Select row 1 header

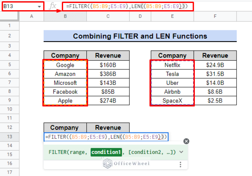coord(10,26)
